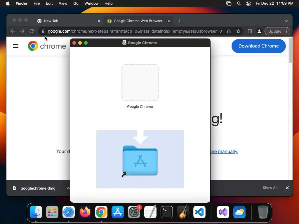Open the Finder menu
This screenshot has height=224, width=299.
click(x=21, y=3)
